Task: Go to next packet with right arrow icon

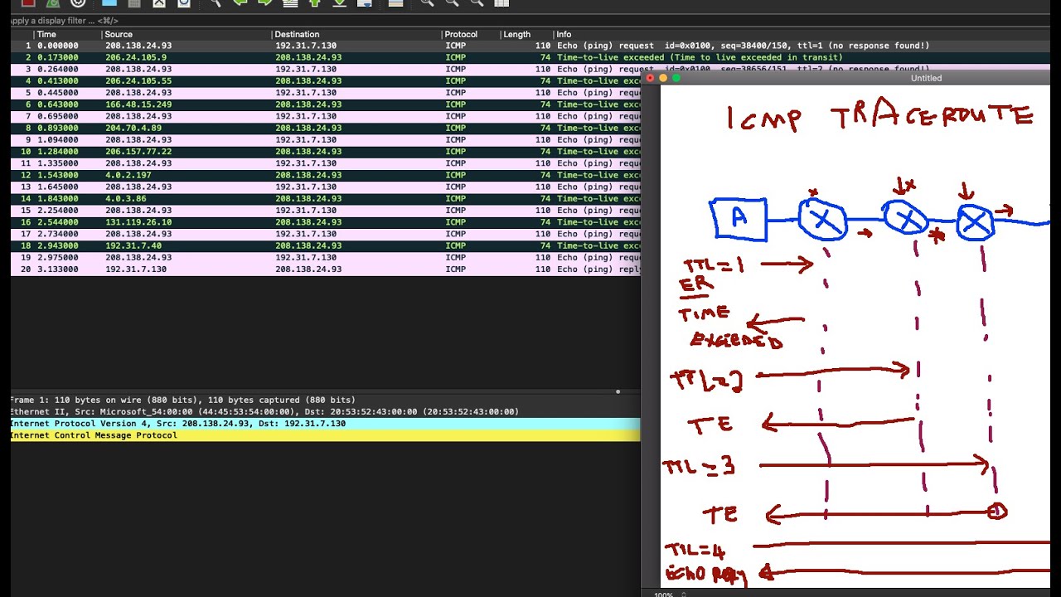Action: tap(264, 4)
